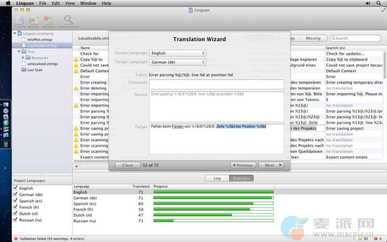The image size is (387, 242).
Task: Open the Target Language German dropdown
Action: pyautogui.click(x=177, y=62)
